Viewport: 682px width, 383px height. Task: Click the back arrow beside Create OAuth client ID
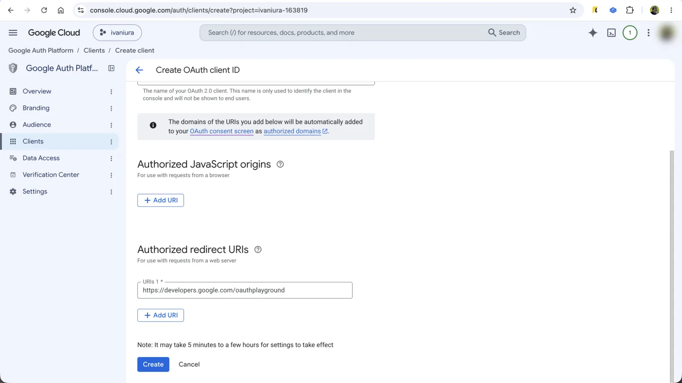[x=139, y=70]
